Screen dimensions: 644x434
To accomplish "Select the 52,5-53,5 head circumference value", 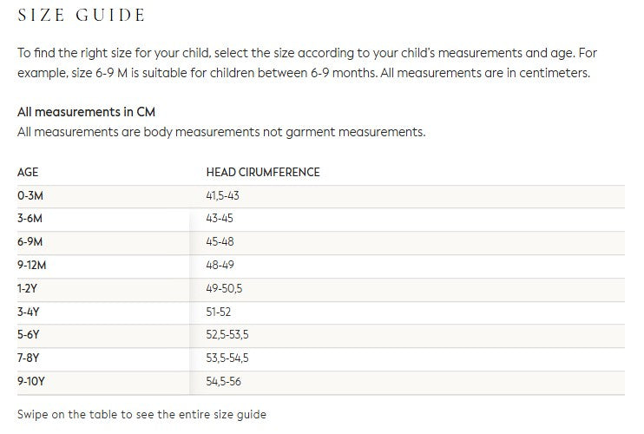I will click(227, 334).
